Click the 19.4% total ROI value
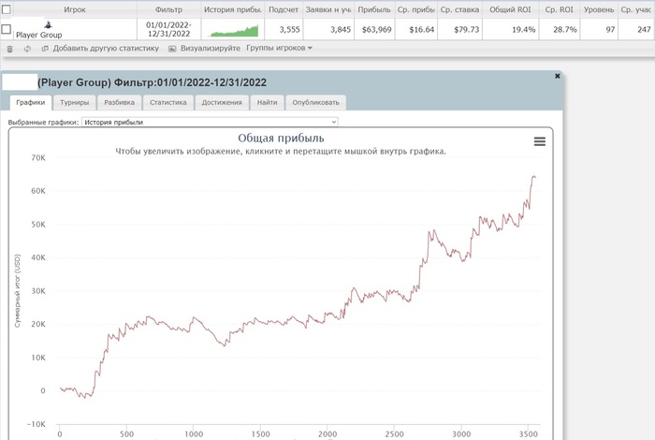The height and width of the screenshot is (440, 655). coord(523,30)
